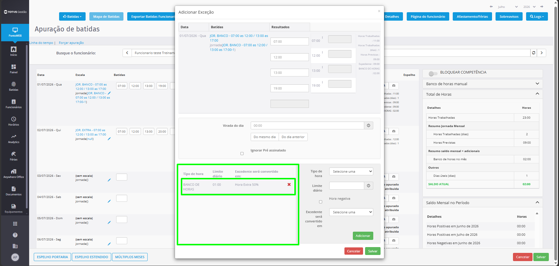Open Batidas fingerprint icon in sidebar
Image resolution: width=559 pixels, height=266 pixels.
click(x=14, y=86)
